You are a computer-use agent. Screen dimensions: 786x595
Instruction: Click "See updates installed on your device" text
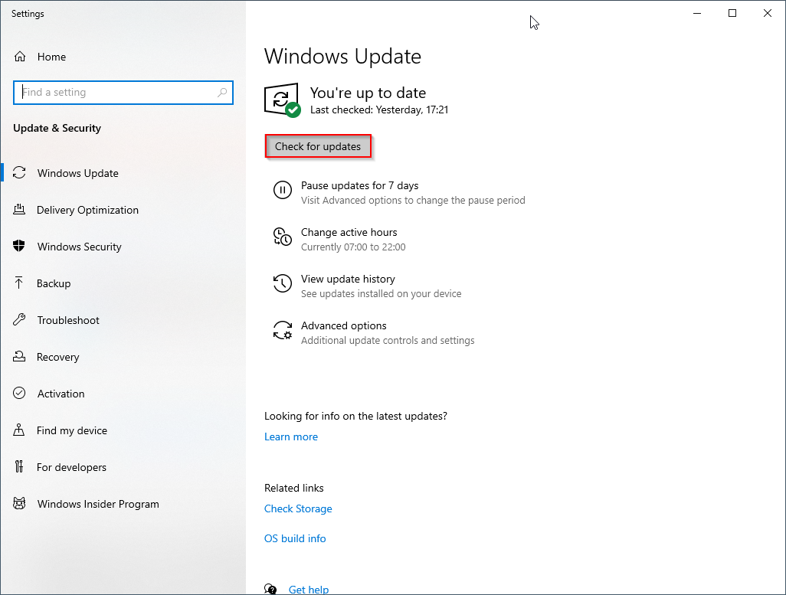point(381,294)
